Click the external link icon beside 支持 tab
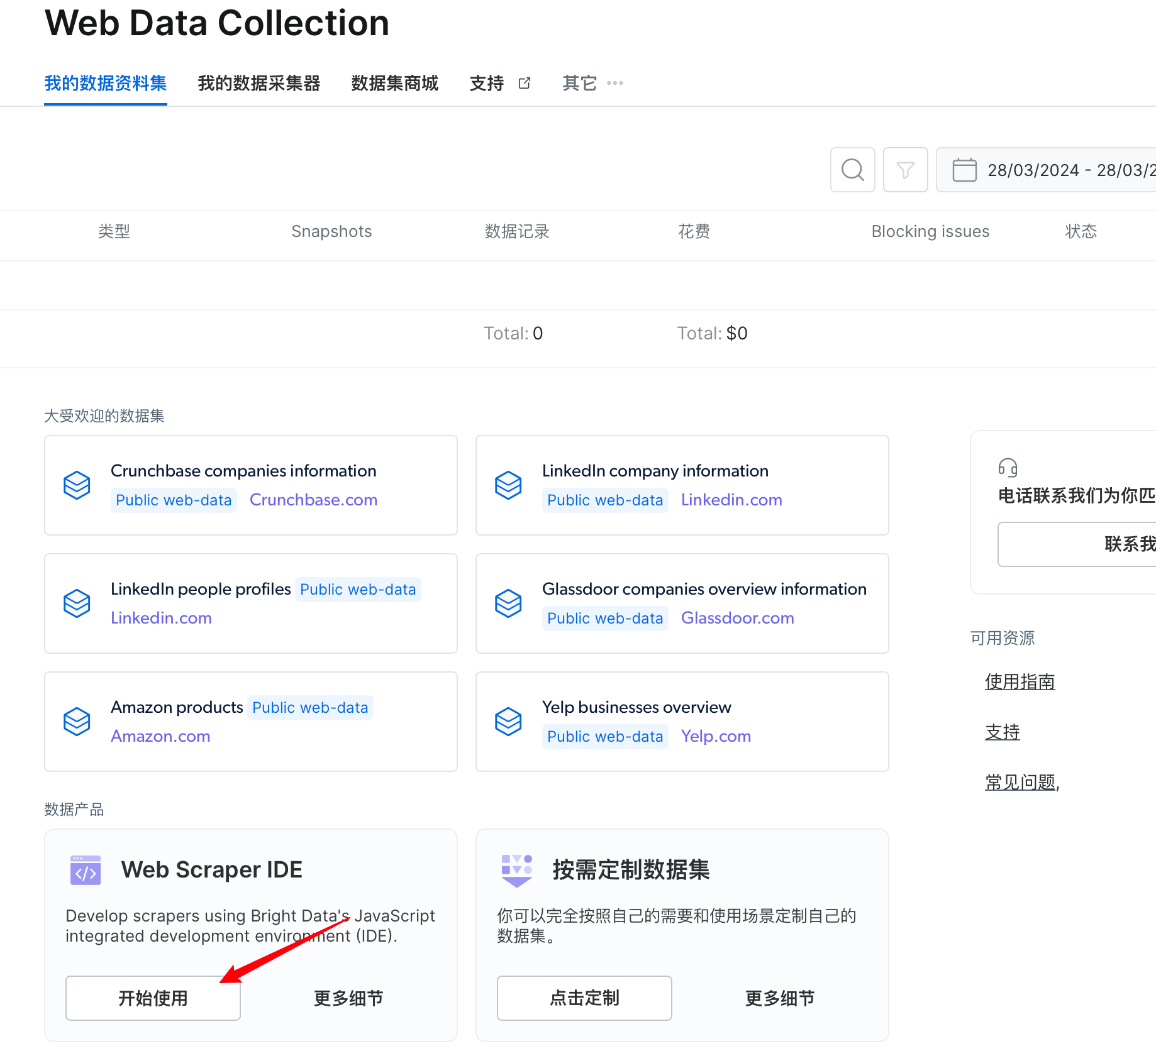This screenshot has width=1156, height=1051. click(x=525, y=83)
